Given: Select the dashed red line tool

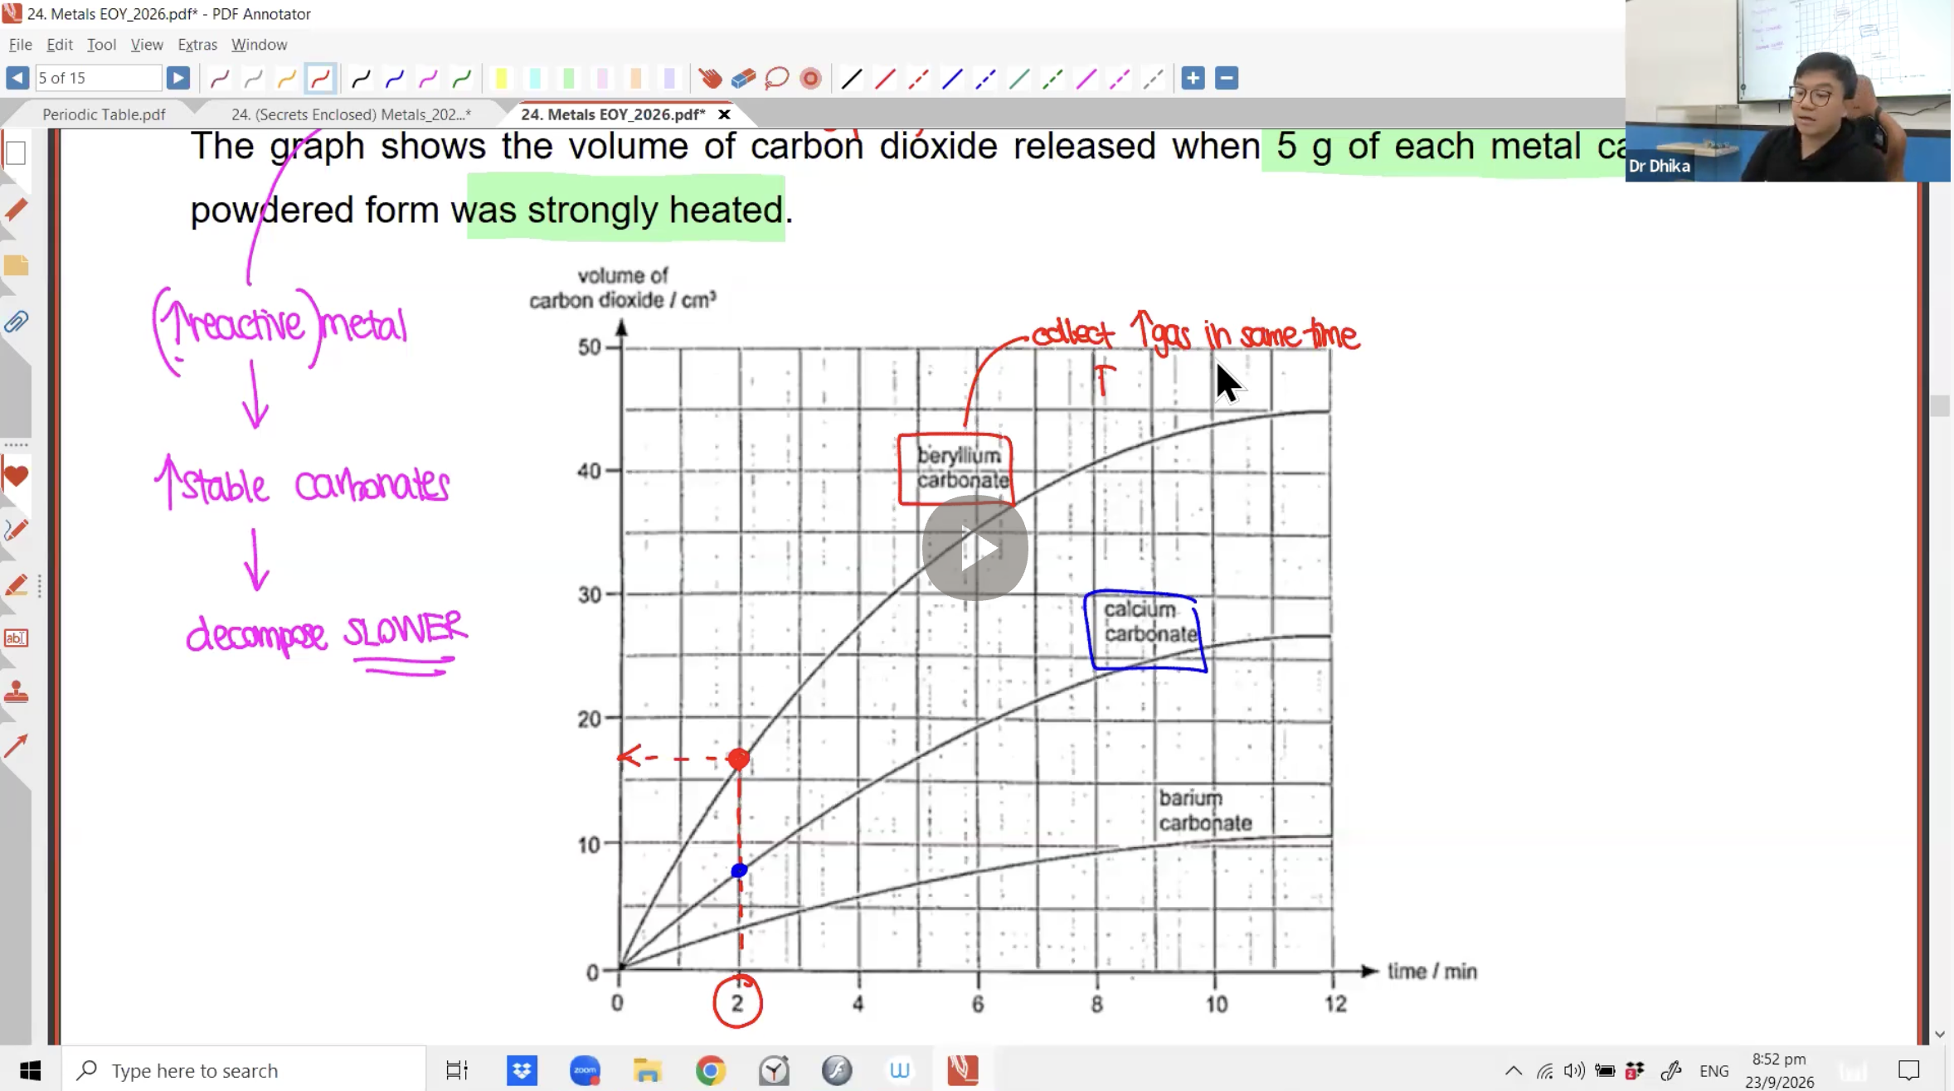Looking at the screenshot, I should (918, 78).
